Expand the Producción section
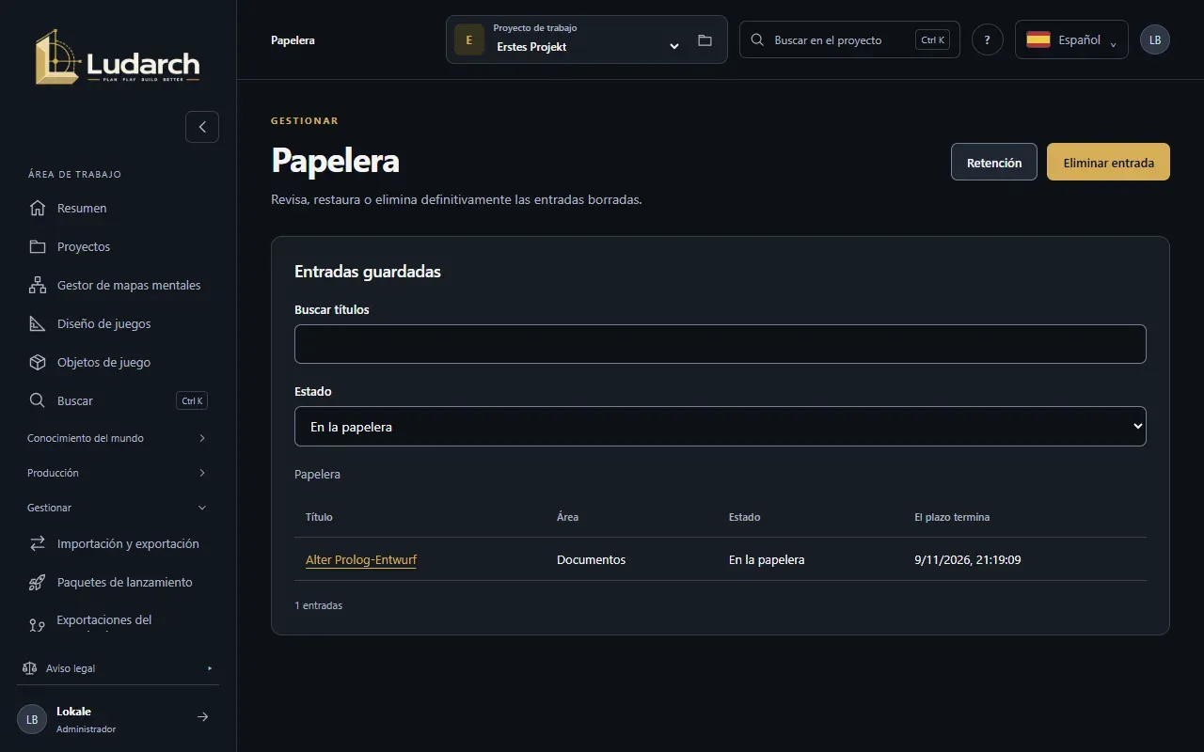 [118, 473]
